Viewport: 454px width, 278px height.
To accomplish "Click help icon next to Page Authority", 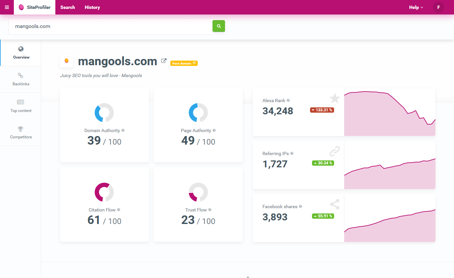I will [x=214, y=130].
